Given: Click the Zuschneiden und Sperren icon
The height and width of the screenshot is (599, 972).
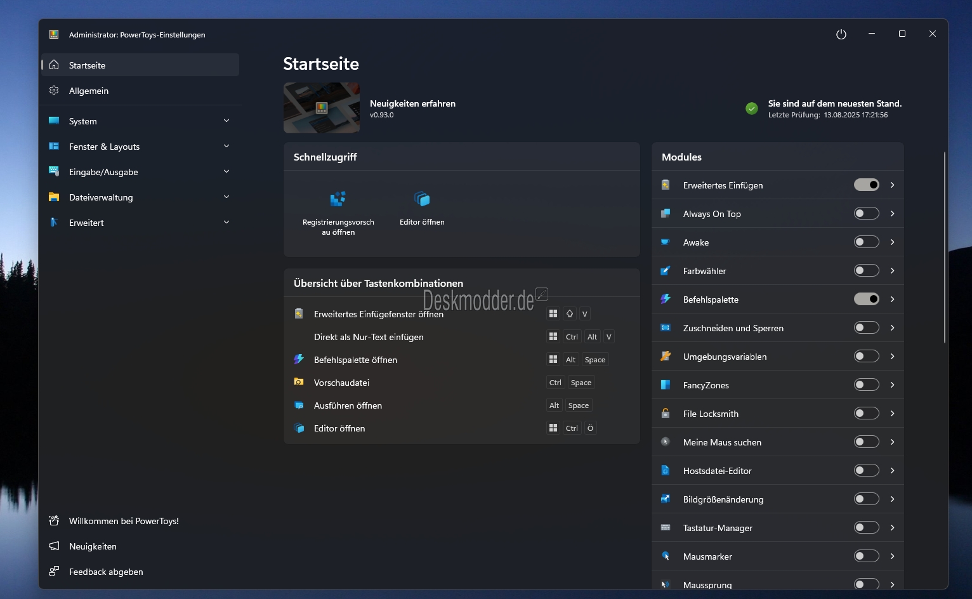Looking at the screenshot, I should pyautogui.click(x=666, y=327).
